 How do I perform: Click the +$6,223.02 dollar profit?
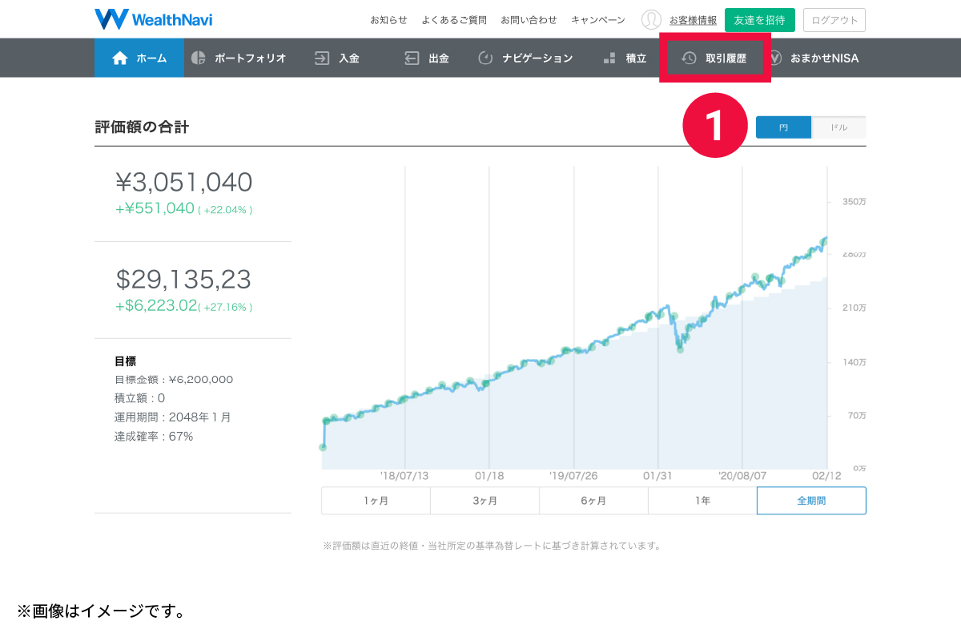click(x=156, y=305)
